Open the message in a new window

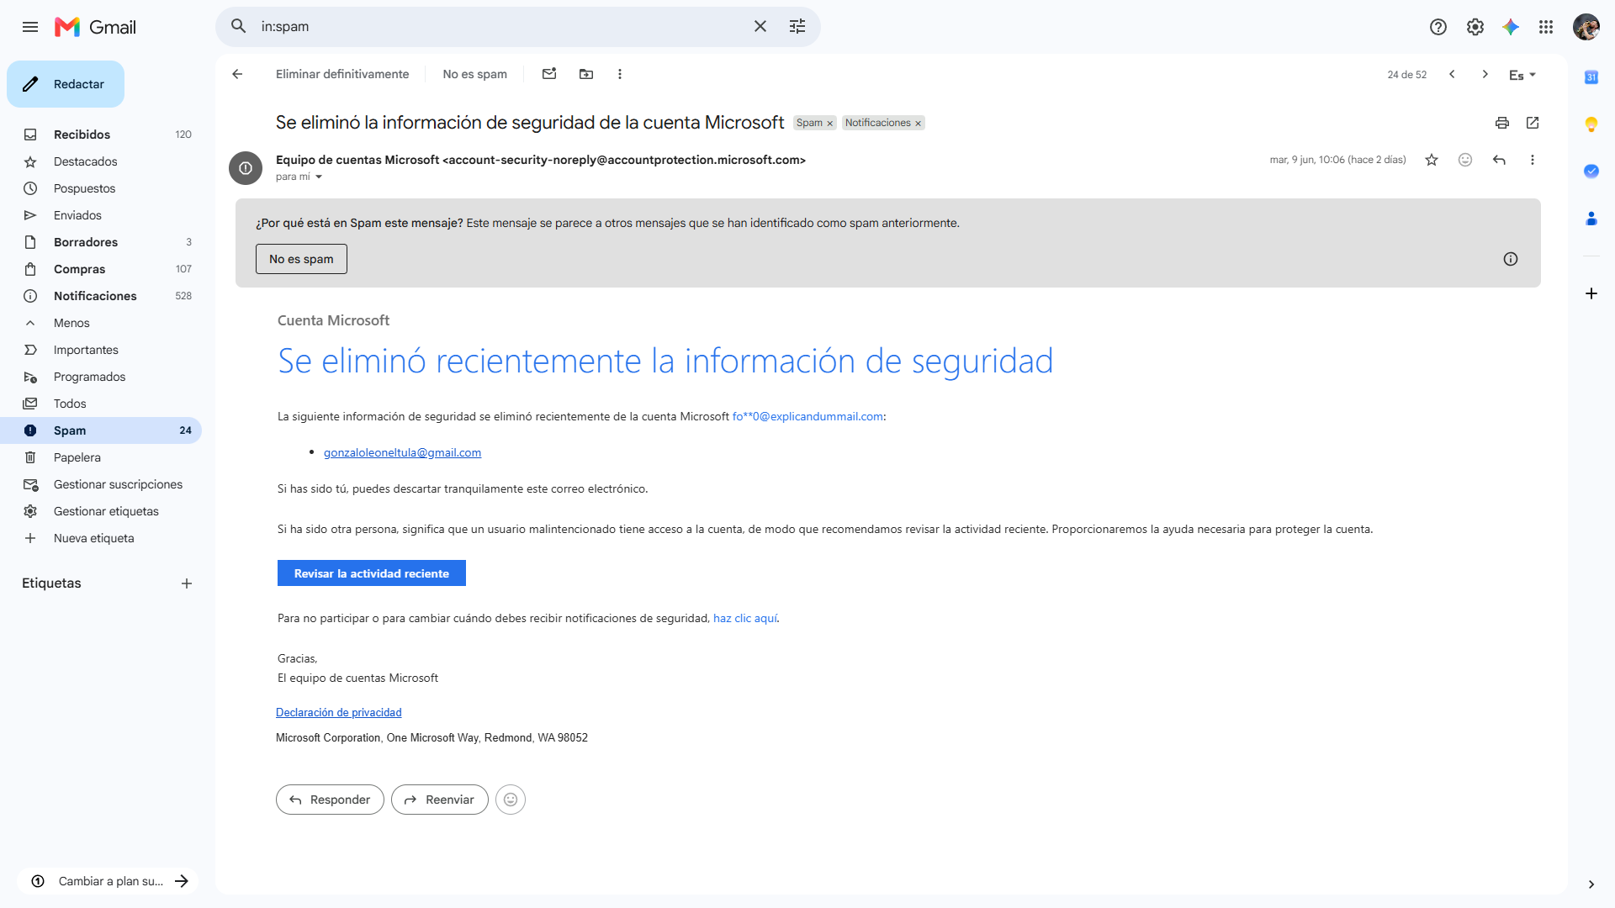coord(1533,123)
